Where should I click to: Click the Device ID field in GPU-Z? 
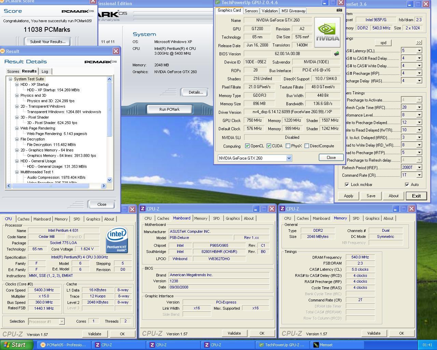(256, 62)
